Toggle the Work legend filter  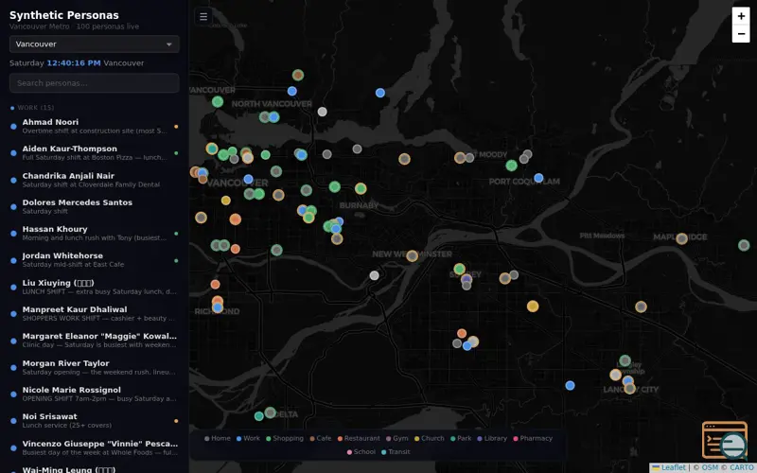pyautogui.click(x=248, y=438)
